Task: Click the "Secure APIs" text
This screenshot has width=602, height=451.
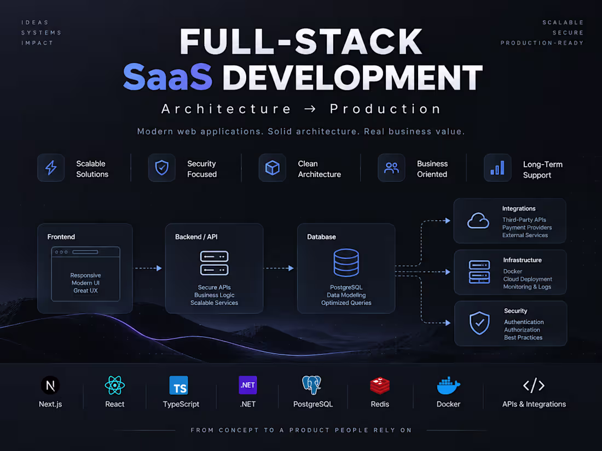Action: click(x=214, y=287)
